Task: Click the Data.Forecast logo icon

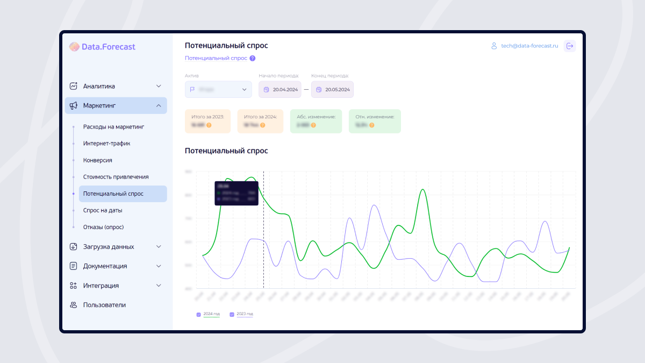Action: pyautogui.click(x=74, y=47)
